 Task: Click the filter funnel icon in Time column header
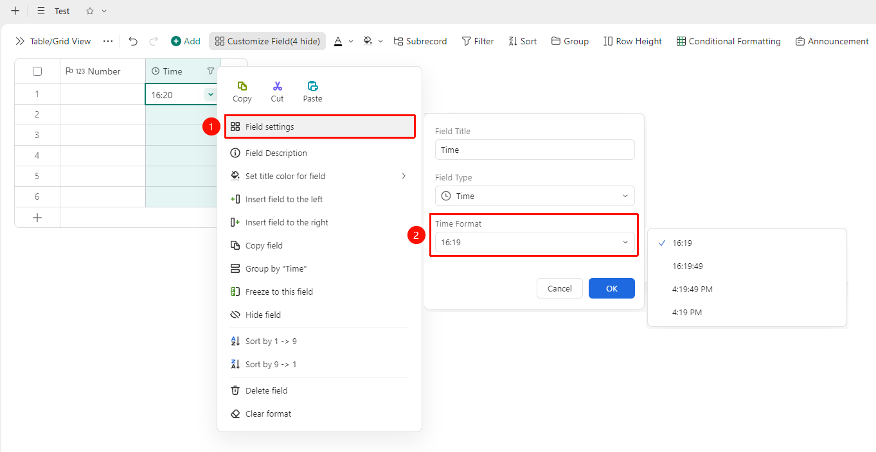[210, 71]
